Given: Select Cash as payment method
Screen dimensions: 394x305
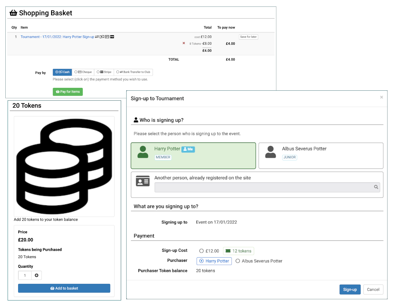Looking at the screenshot, I should coord(62,72).
